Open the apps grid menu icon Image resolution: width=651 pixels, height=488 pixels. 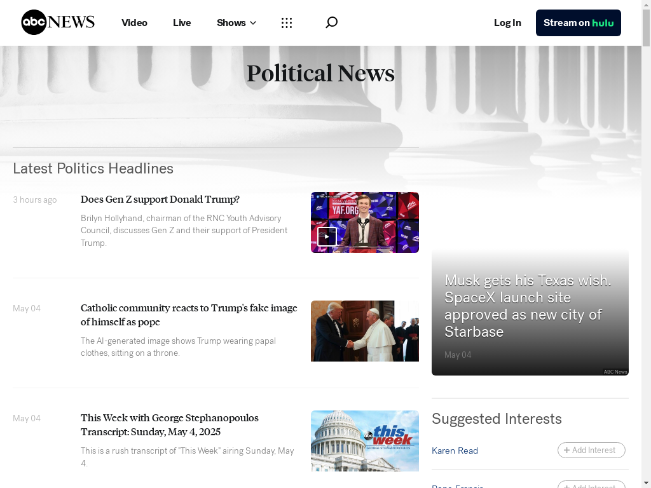287,23
